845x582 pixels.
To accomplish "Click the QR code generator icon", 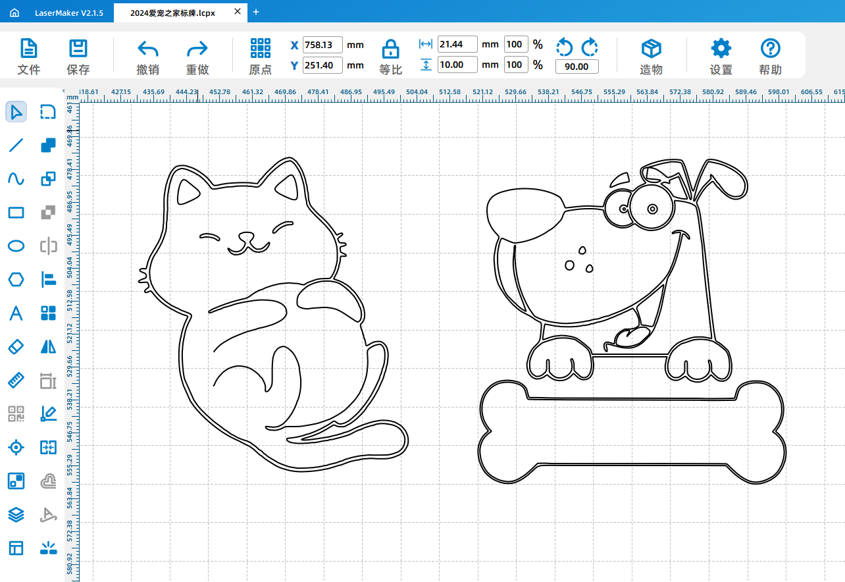I will click(16, 413).
